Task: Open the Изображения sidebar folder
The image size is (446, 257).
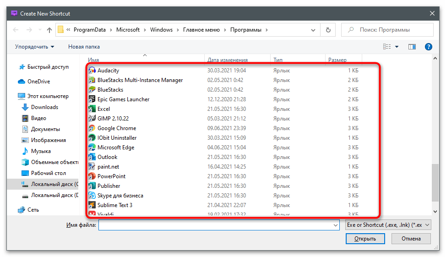Action: (x=44, y=140)
